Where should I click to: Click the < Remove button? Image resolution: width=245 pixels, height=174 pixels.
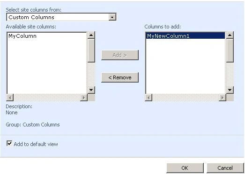120,77
